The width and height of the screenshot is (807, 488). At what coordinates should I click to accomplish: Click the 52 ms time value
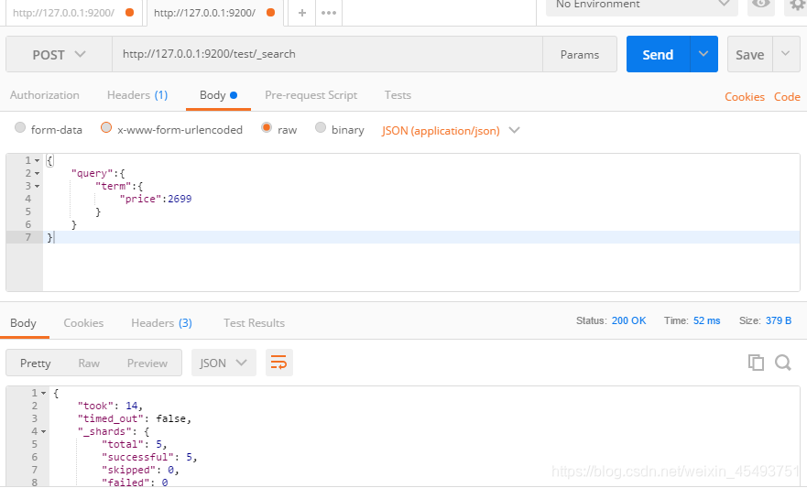click(706, 320)
